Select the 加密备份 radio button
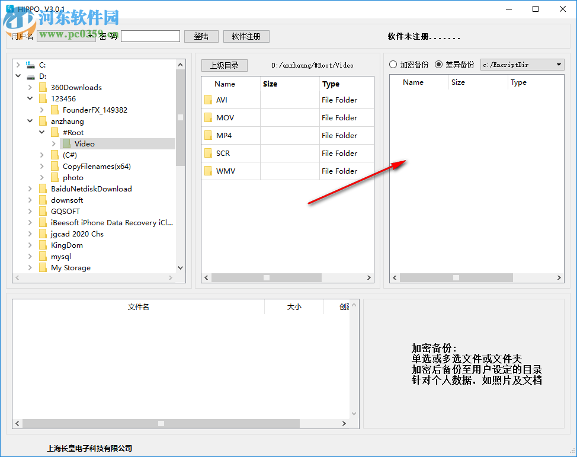The height and width of the screenshot is (457, 577). click(x=392, y=65)
